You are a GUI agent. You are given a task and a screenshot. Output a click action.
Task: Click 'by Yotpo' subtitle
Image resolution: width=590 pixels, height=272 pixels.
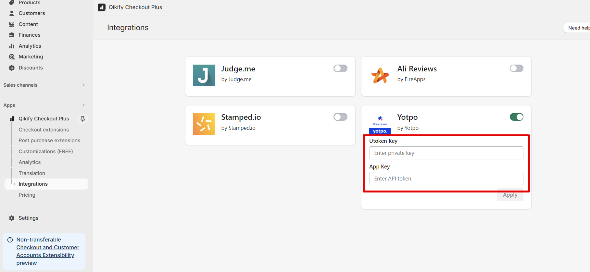click(408, 128)
